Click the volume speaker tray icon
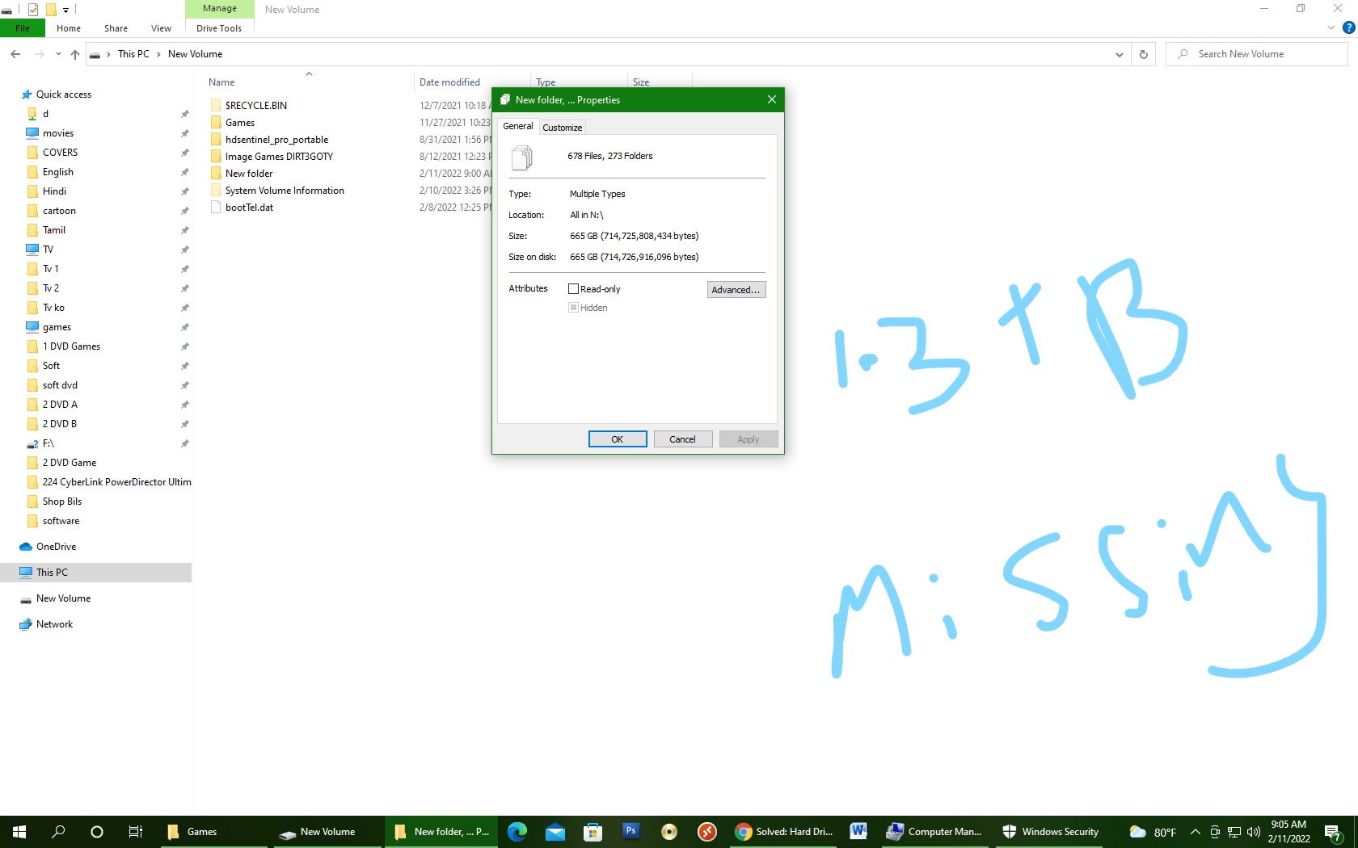 (x=1254, y=832)
